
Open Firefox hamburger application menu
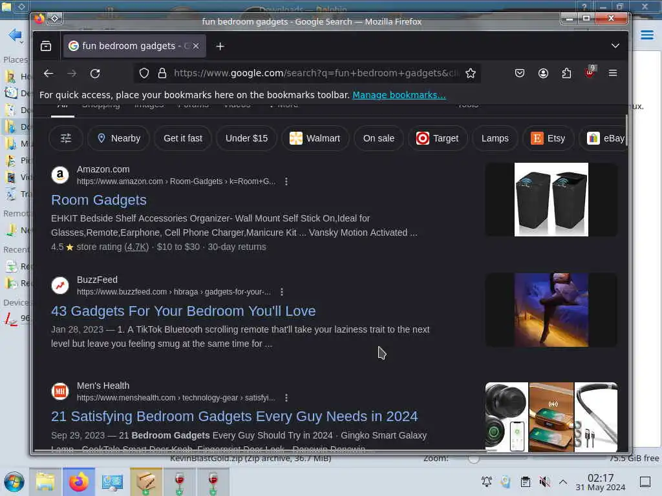[x=613, y=74]
